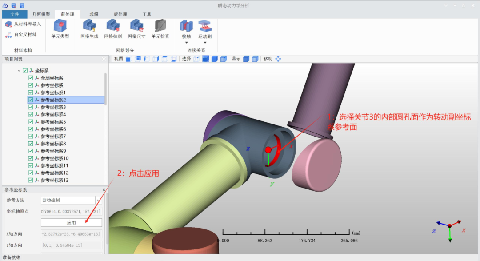
Task: Activate the 移动 move tool icon
Action: tap(278, 59)
